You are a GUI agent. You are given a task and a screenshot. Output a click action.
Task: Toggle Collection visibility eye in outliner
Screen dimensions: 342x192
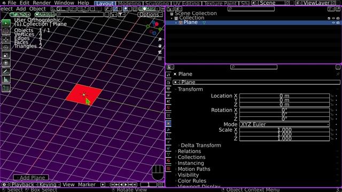tap(333, 18)
